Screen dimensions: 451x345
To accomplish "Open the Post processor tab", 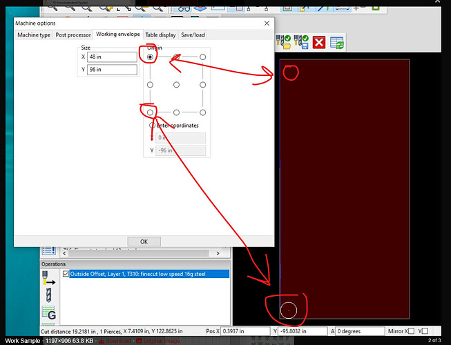I will [73, 34].
